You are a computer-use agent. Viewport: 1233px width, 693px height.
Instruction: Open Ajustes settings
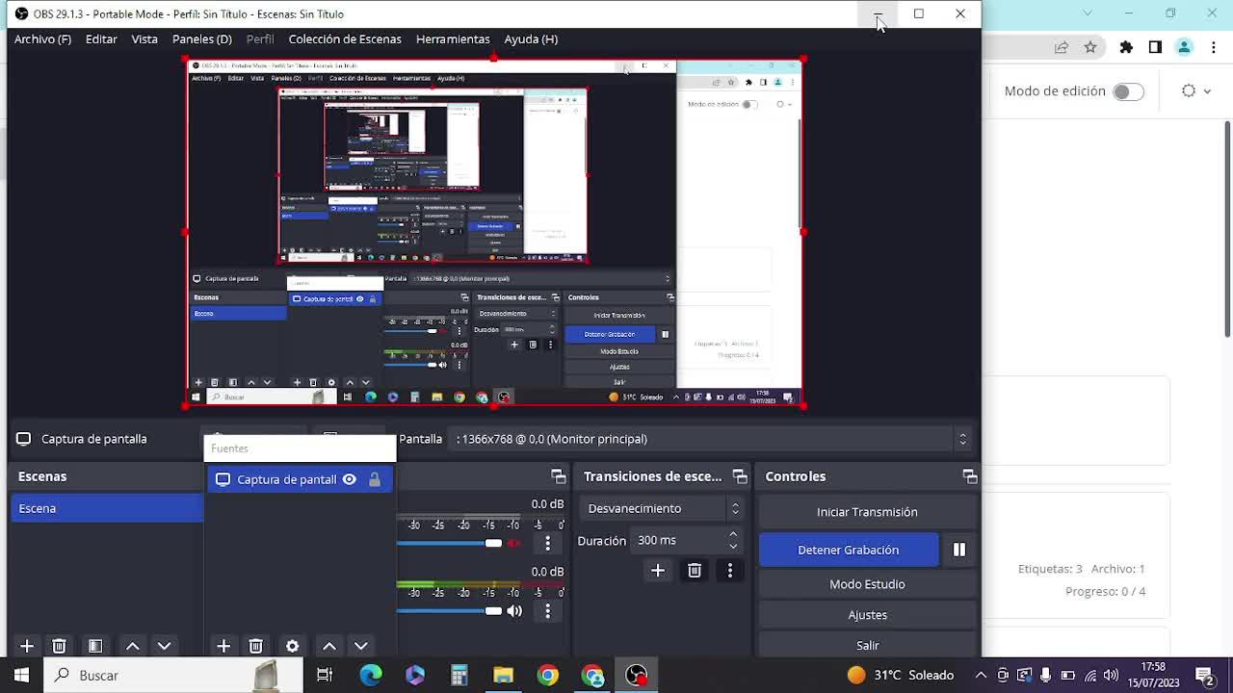pos(867,615)
